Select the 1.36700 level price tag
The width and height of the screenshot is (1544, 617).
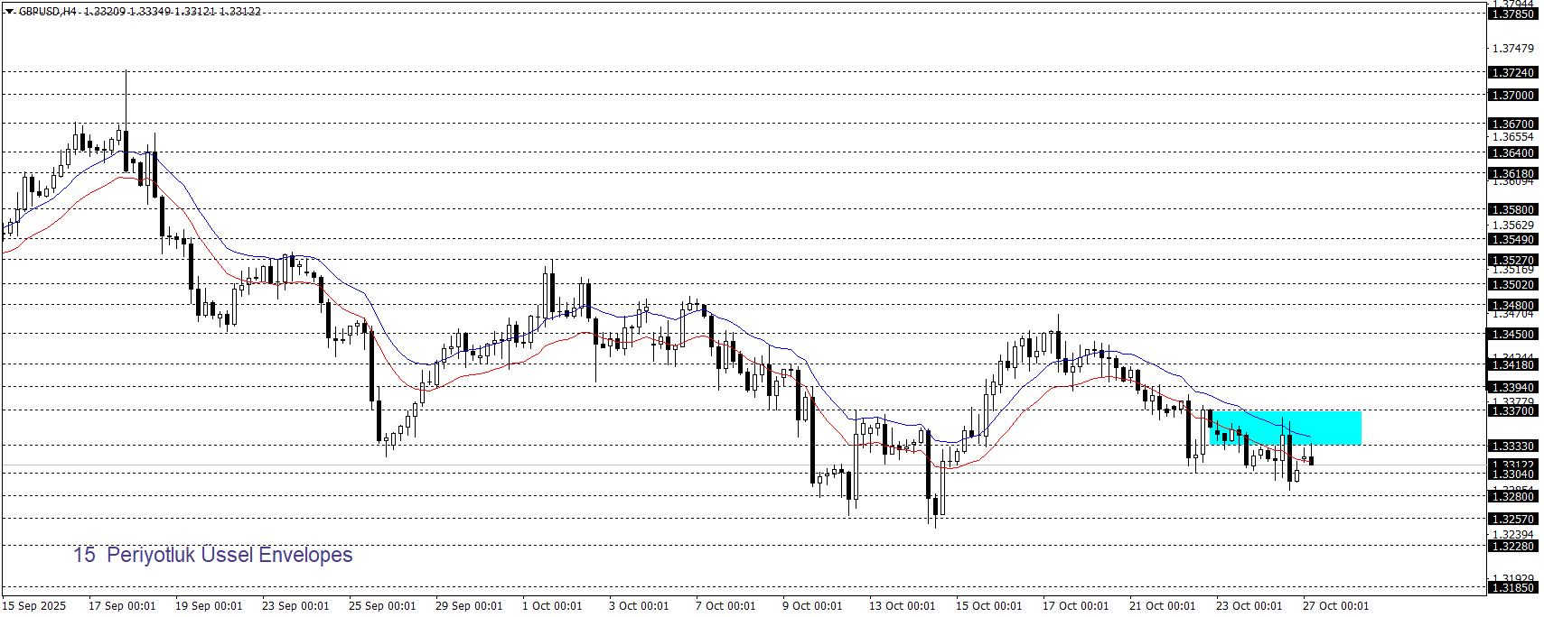1511,124
